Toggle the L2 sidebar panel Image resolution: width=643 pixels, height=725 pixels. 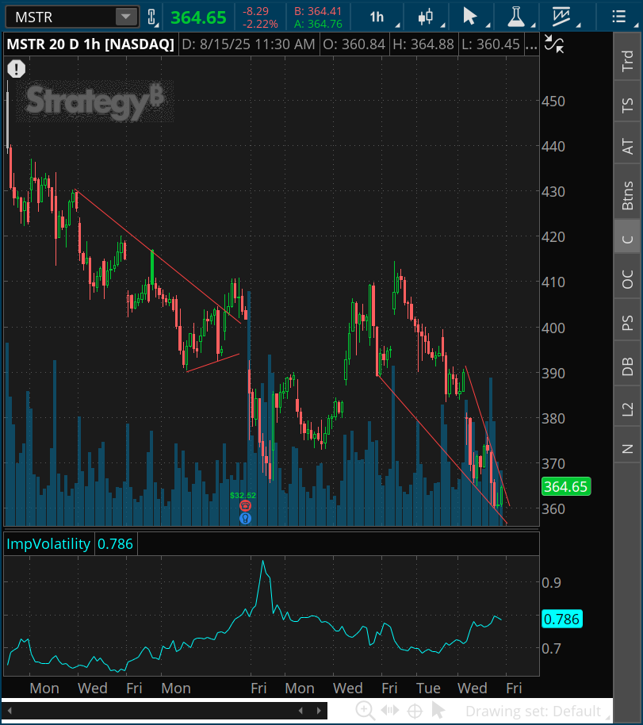click(x=627, y=409)
